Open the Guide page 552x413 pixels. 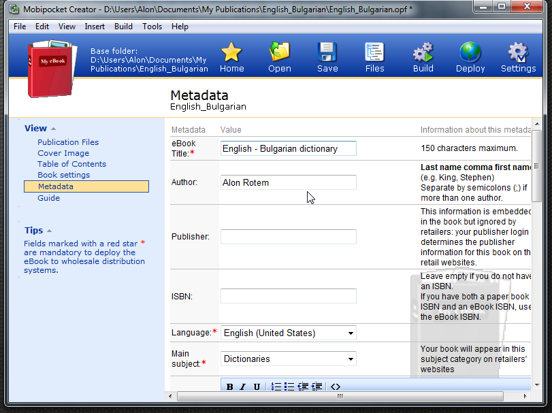pos(48,198)
